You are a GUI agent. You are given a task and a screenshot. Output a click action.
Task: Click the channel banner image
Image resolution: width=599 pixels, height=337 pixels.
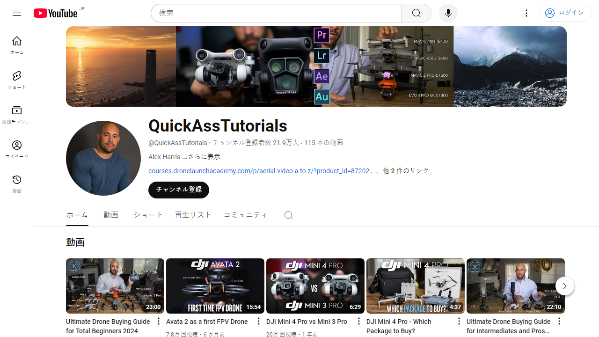point(316,66)
